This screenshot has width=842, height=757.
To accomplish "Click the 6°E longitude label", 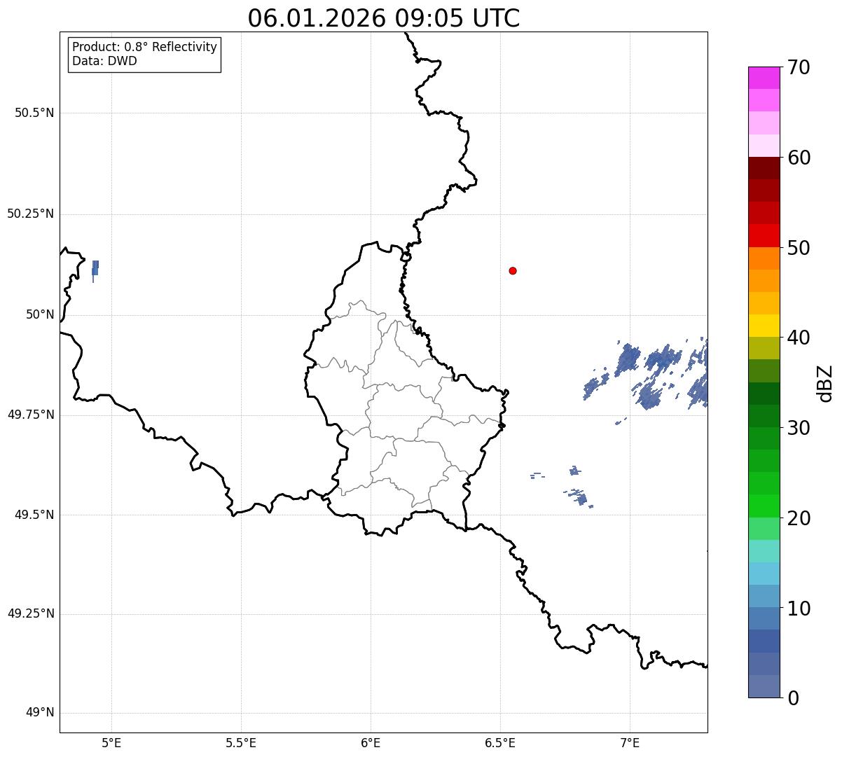I will [371, 742].
